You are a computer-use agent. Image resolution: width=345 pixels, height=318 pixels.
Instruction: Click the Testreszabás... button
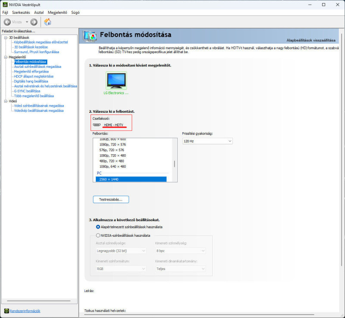111,200
